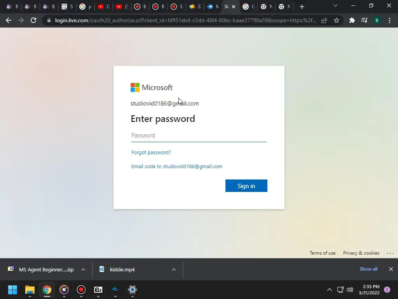The image size is (398, 299).
Task: Open 7-Zip from the taskbar
Action: click(x=98, y=290)
